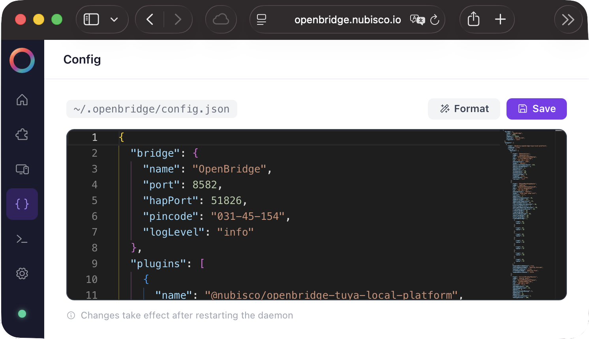
Task: Click the address bar openbridge.nubisco.io
Action: point(347,20)
